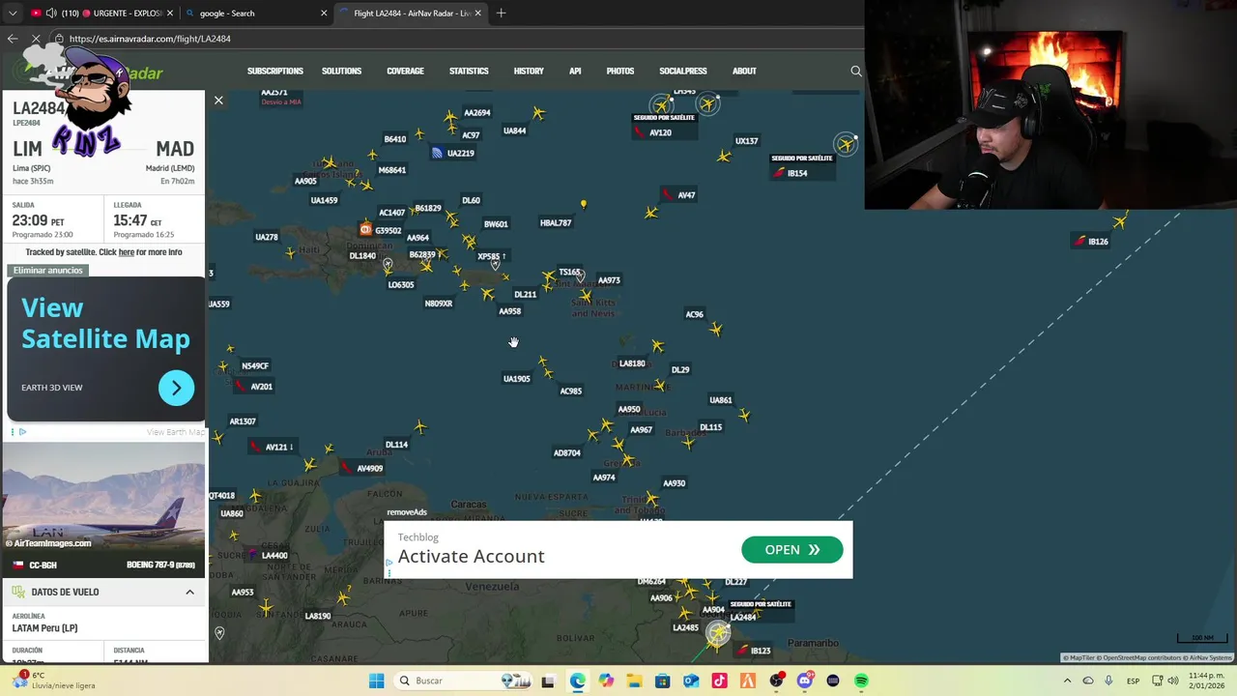The height and width of the screenshot is (696, 1237).
Task: Show hidden system tray icons chevron
Action: pyautogui.click(x=1067, y=681)
